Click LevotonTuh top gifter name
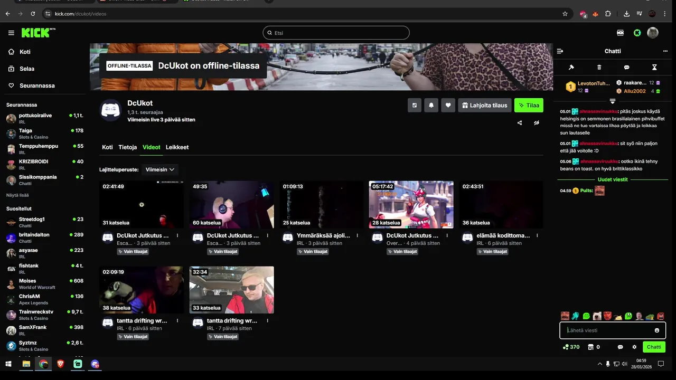676x380 pixels. pyautogui.click(x=593, y=83)
